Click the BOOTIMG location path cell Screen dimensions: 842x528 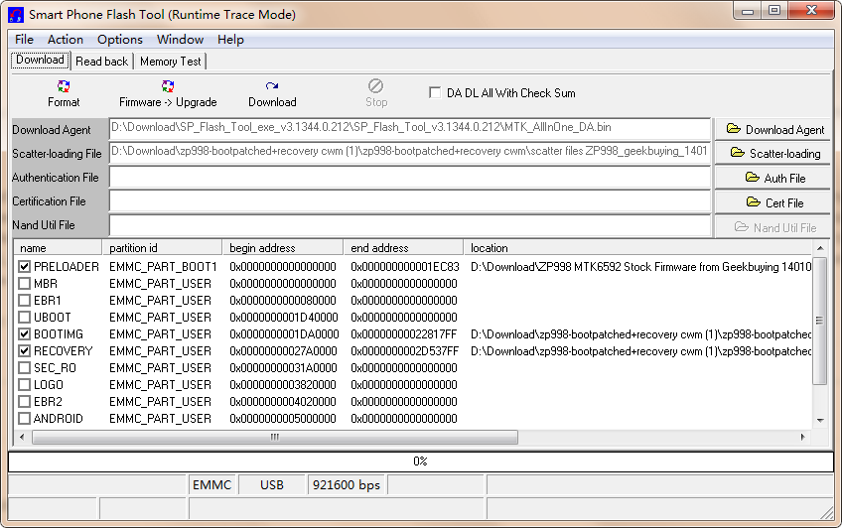[640, 334]
